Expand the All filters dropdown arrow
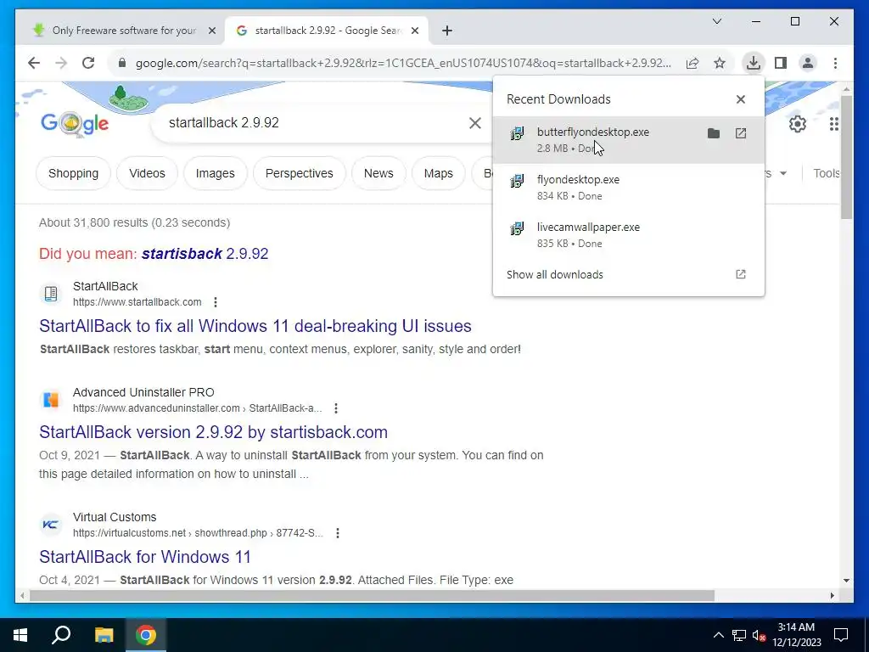 coord(783,173)
